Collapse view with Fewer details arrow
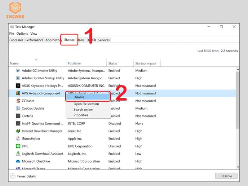The image size is (248, 186). (13, 176)
